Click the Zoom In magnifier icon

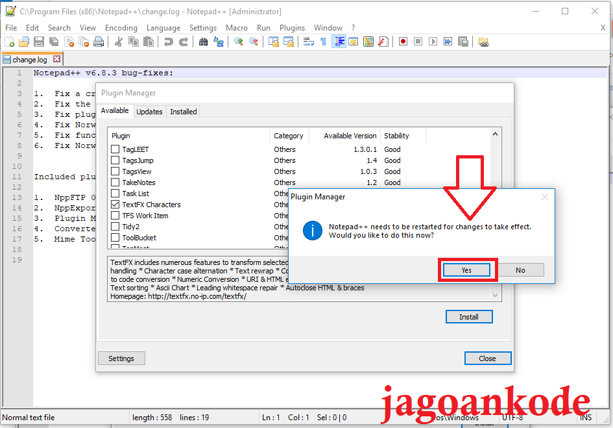[x=238, y=42]
